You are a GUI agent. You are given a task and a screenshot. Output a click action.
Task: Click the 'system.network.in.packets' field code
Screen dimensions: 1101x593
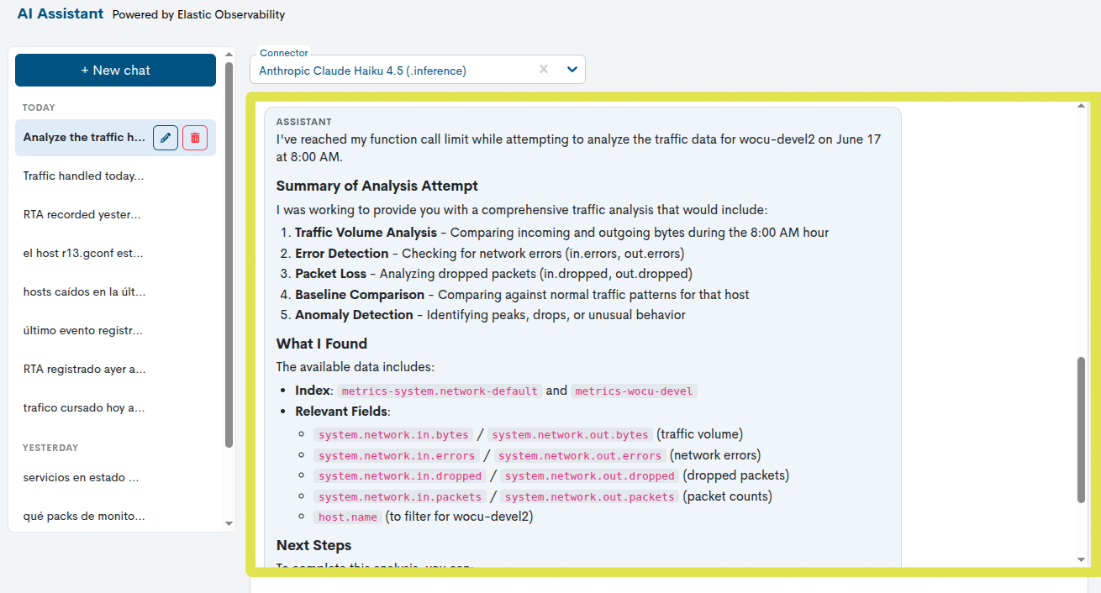[400, 497]
